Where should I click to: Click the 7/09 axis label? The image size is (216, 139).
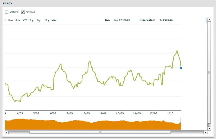[70, 113]
